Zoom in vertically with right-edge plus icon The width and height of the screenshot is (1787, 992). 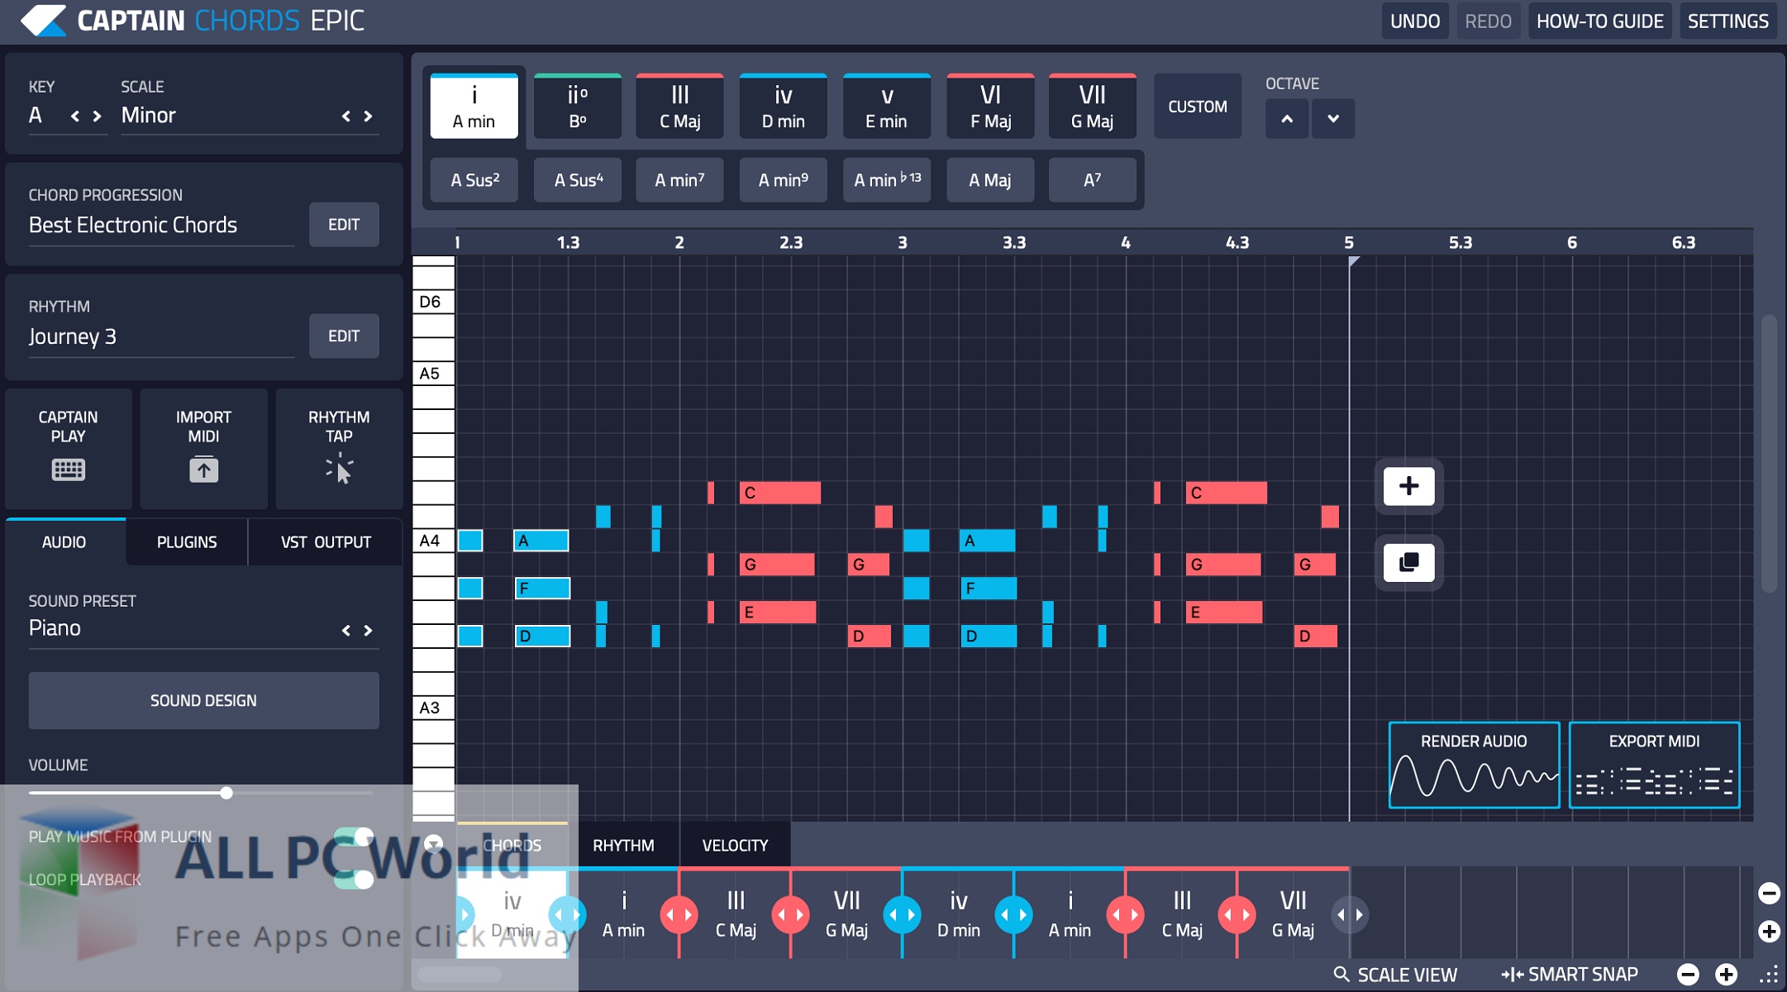coord(1769,932)
